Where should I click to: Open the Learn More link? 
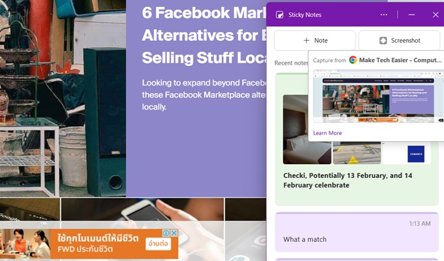click(327, 133)
